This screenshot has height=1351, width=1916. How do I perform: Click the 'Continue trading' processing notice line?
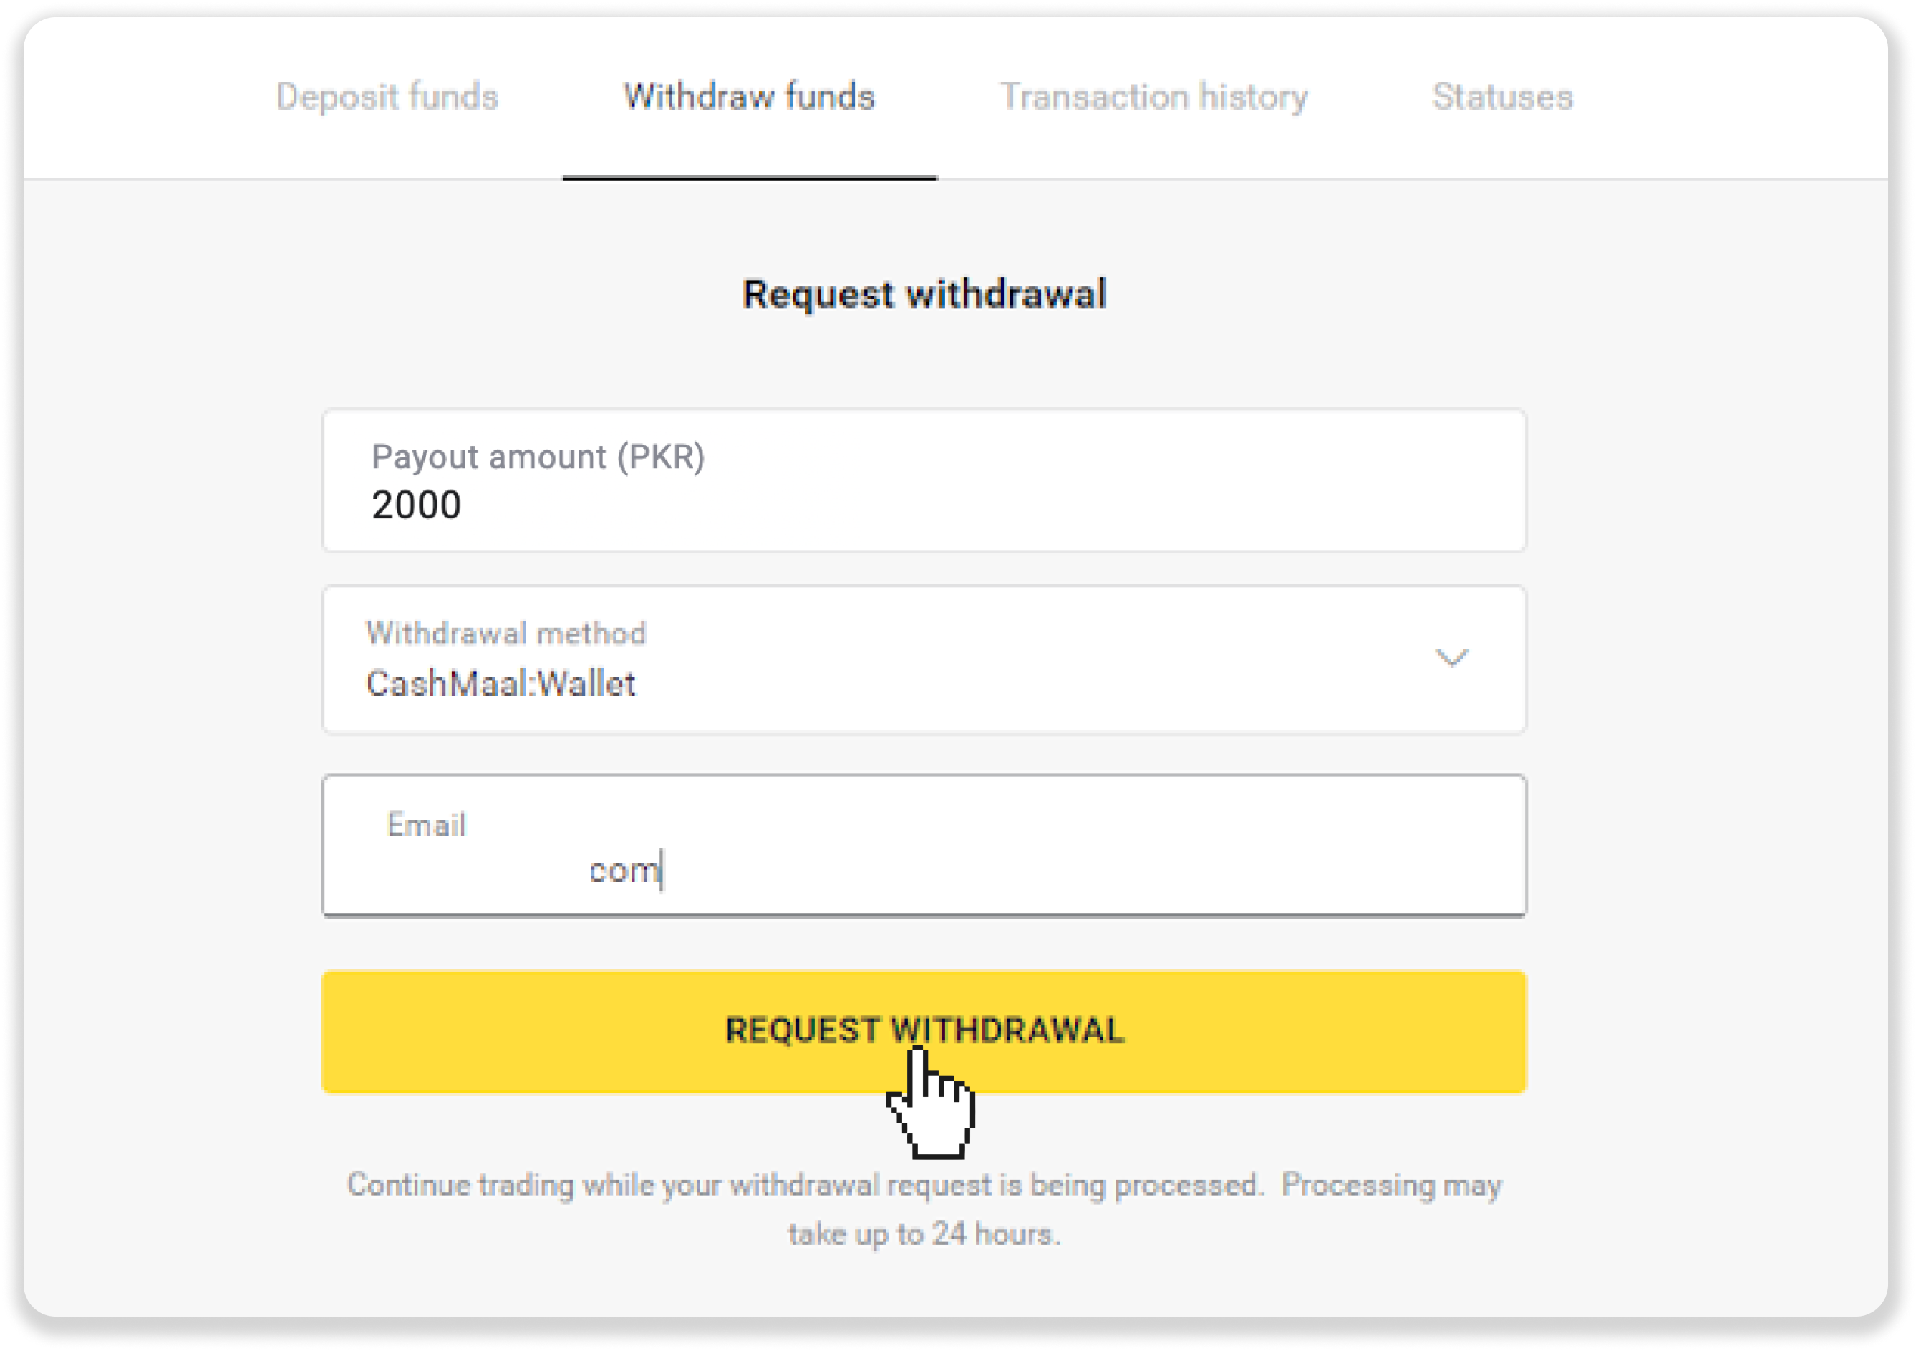tap(924, 1185)
